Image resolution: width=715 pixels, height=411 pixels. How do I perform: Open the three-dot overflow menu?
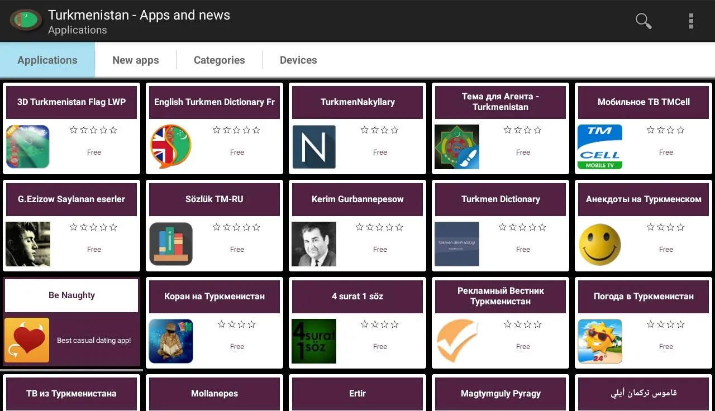(x=691, y=21)
